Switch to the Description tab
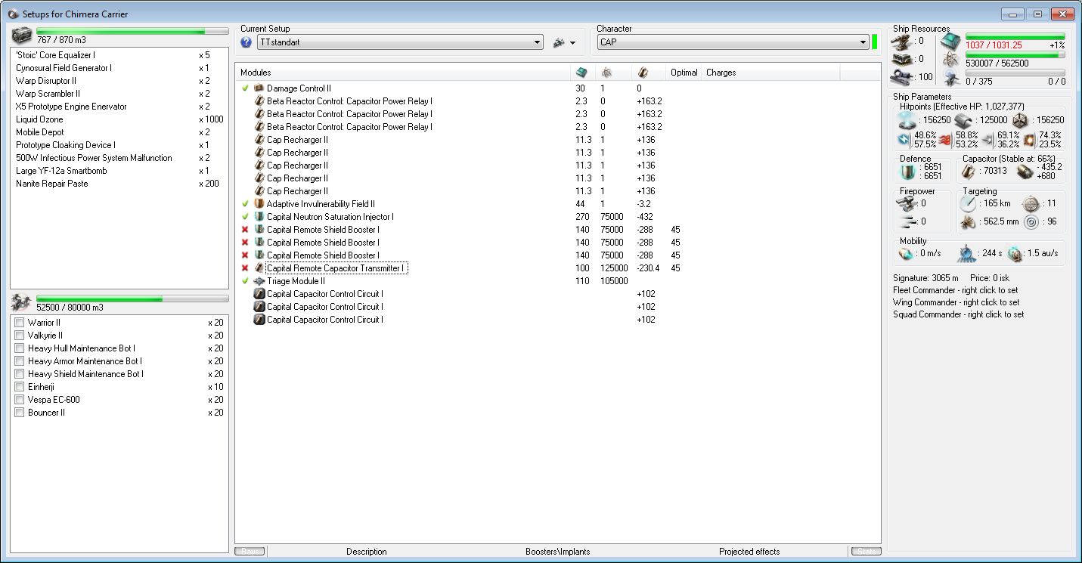Image resolution: width=1082 pixels, height=563 pixels. 367,552
